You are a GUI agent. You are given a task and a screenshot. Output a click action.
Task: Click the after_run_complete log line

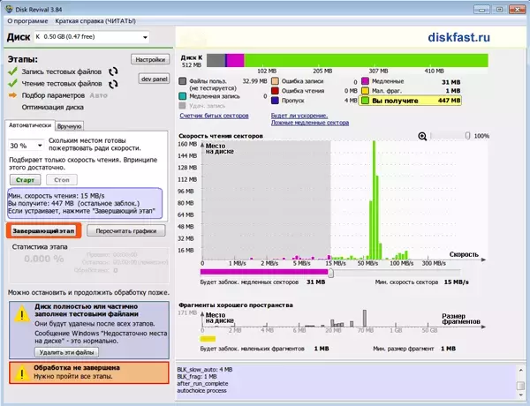tap(202, 384)
